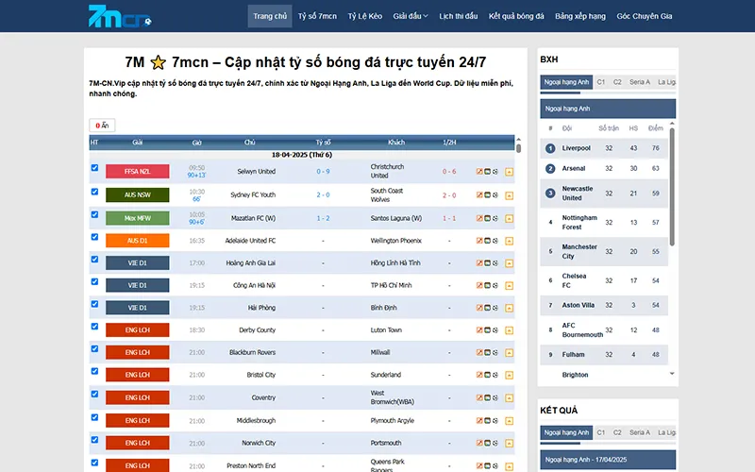Select the C1 tab in the BXH panel
The image size is (755, 472).
[x=601, y=82]
